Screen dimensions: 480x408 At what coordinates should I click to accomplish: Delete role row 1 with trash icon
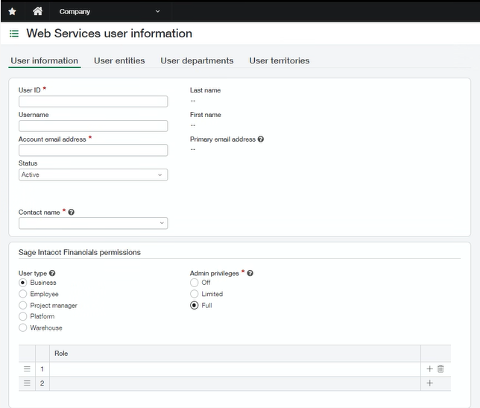click(x=440, y=368)
